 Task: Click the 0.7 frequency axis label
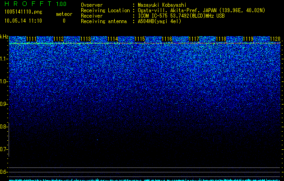tap(4, 149)
